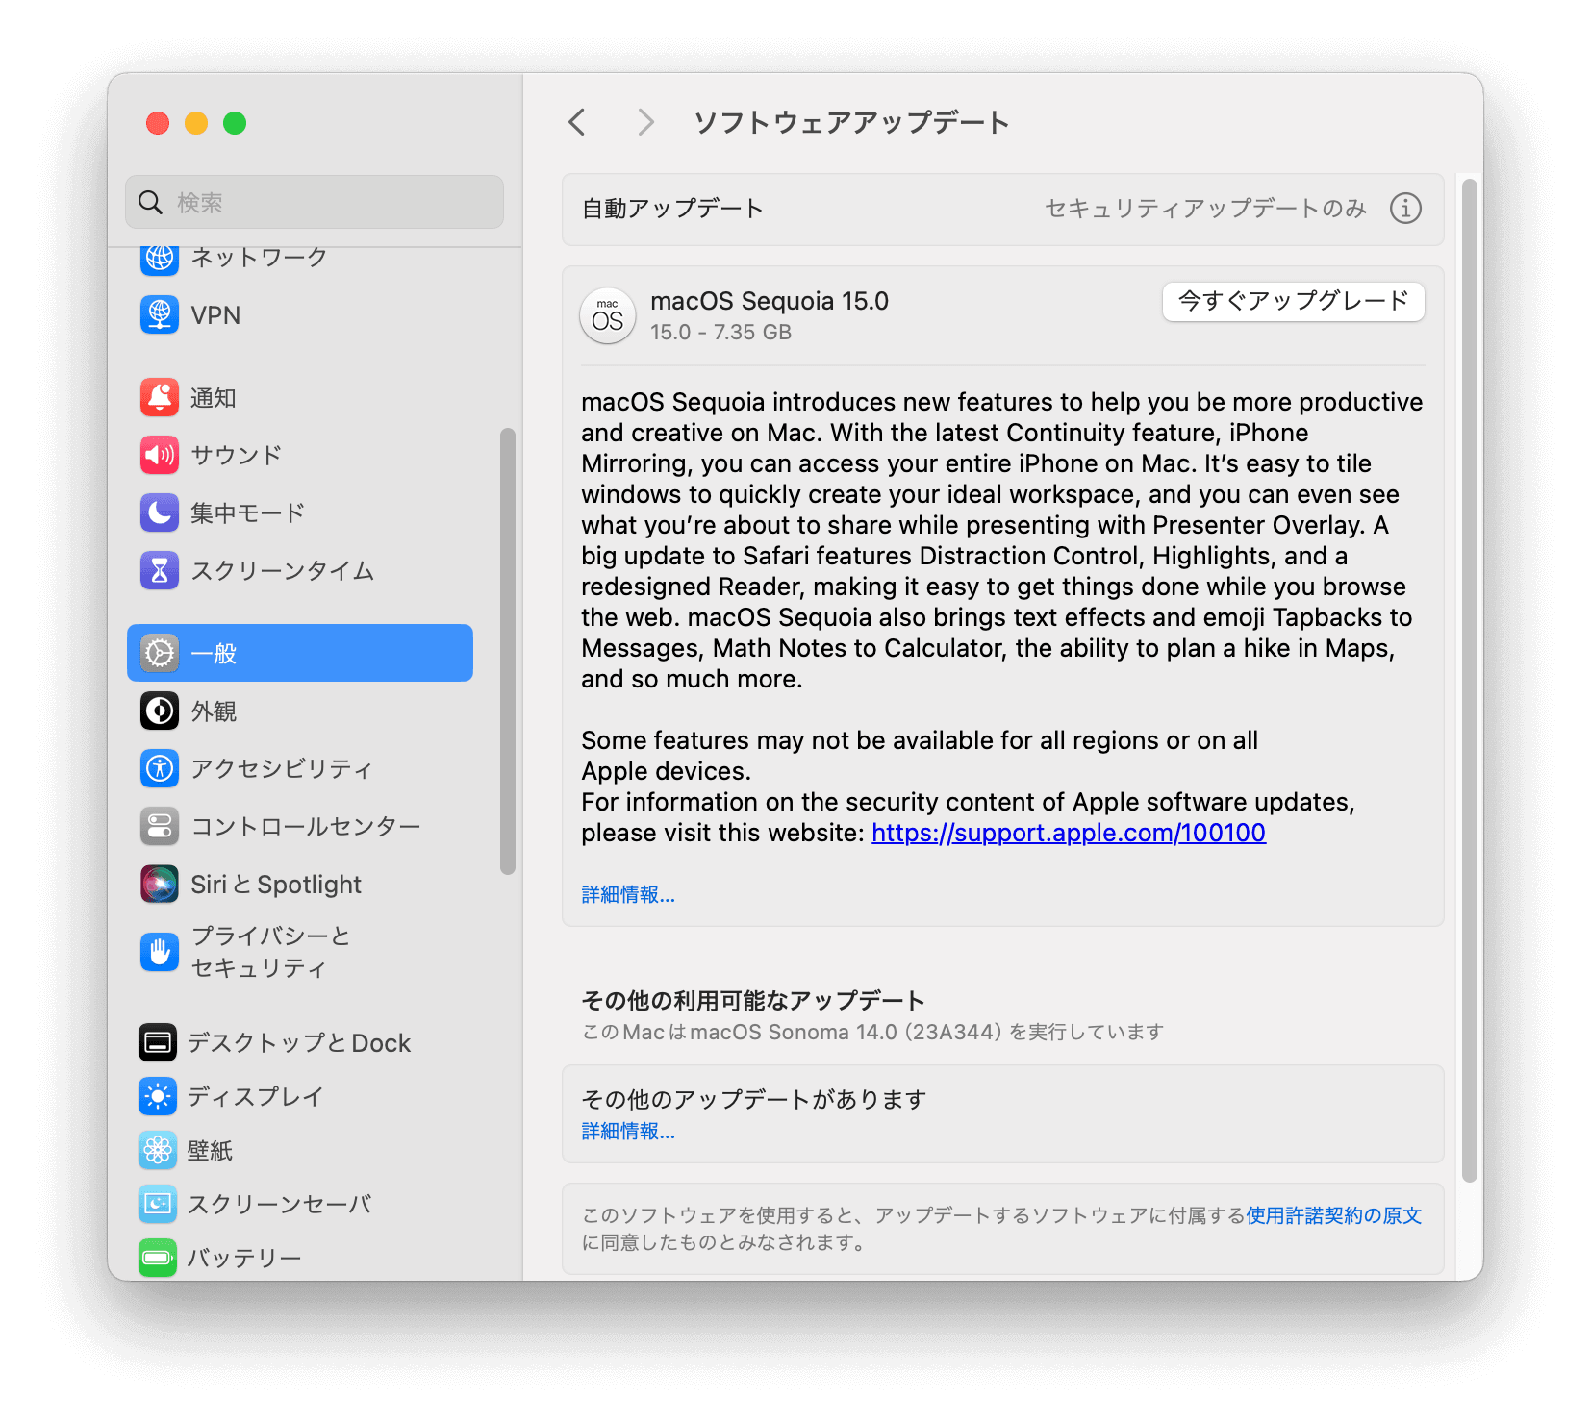This screenshot has height=1423, width=1591.
Task: Close the window with red button
Action: tap(158, 123)
